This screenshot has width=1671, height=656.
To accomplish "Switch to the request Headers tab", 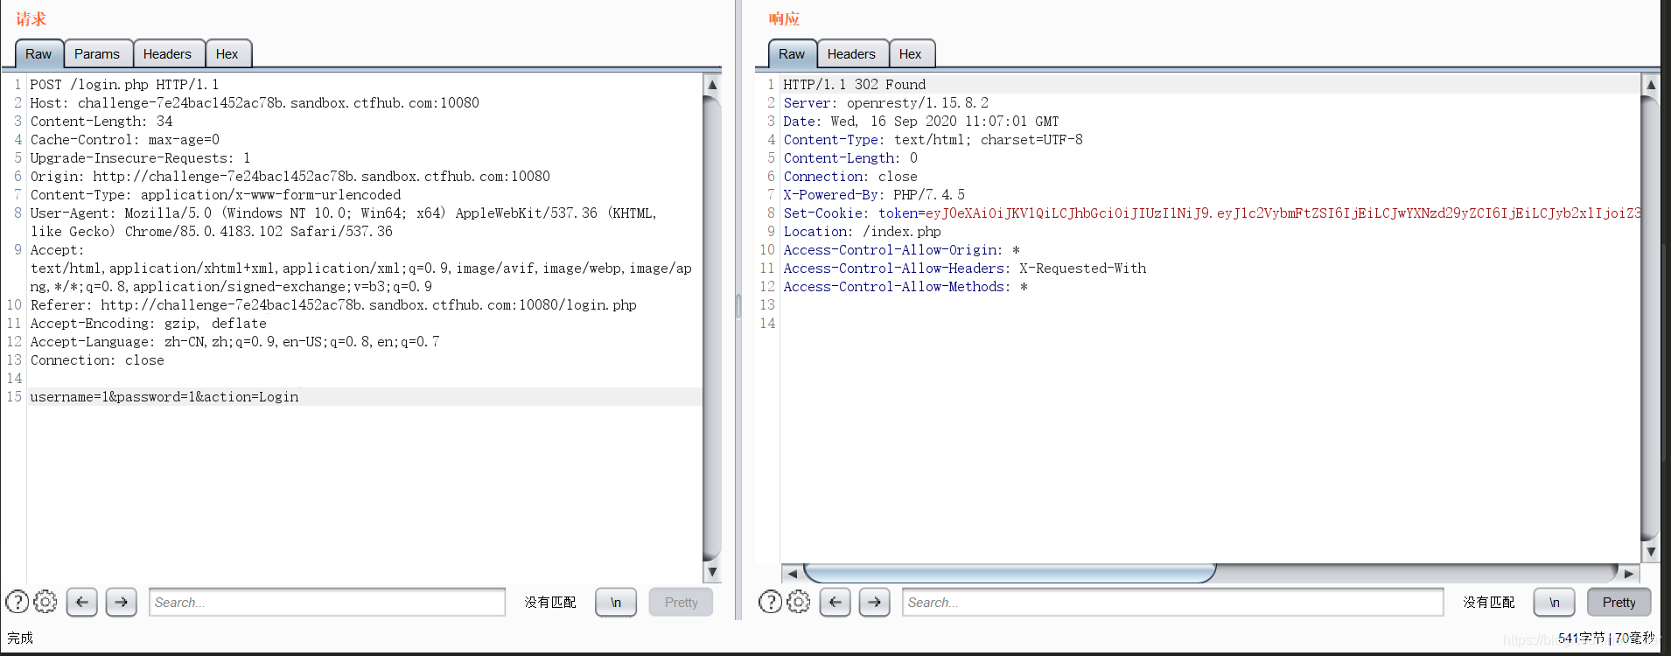I will (x=167, y=53).
